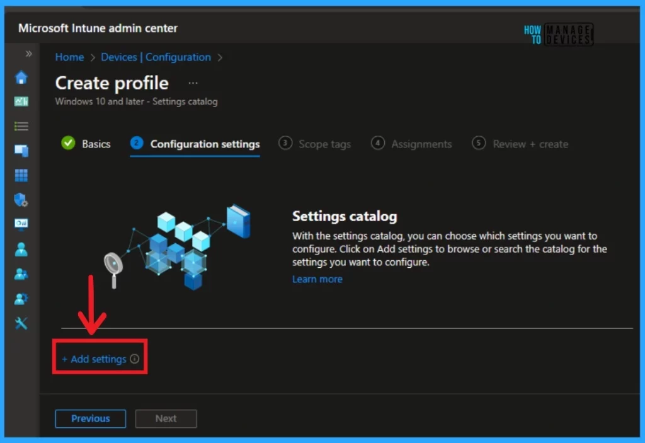Open the Dashboard chart icon in sidebar
The image size is (645, 443).
point(21,101)
